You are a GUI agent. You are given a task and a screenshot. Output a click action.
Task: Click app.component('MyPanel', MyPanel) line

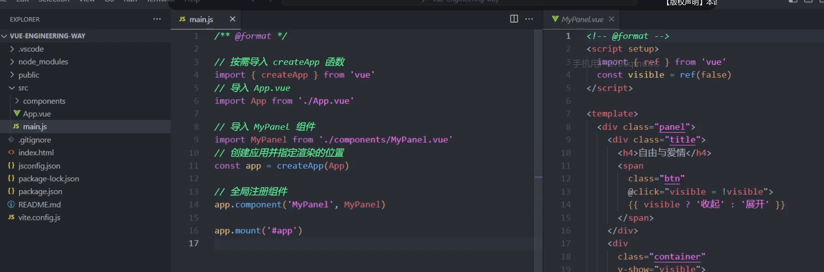[x=300, y=205]
